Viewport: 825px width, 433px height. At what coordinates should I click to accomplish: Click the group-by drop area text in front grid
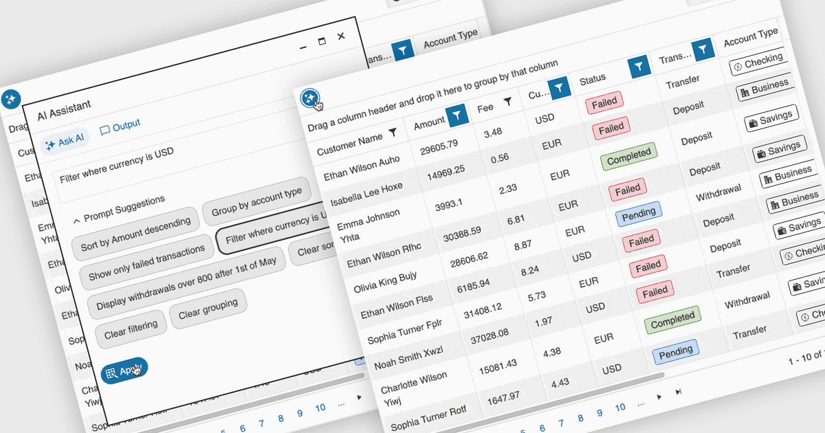(433, 96)
